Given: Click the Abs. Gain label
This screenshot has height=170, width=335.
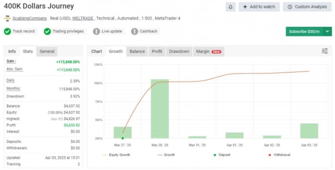Looking at the screenshot, I should click(x=14, y=69).
